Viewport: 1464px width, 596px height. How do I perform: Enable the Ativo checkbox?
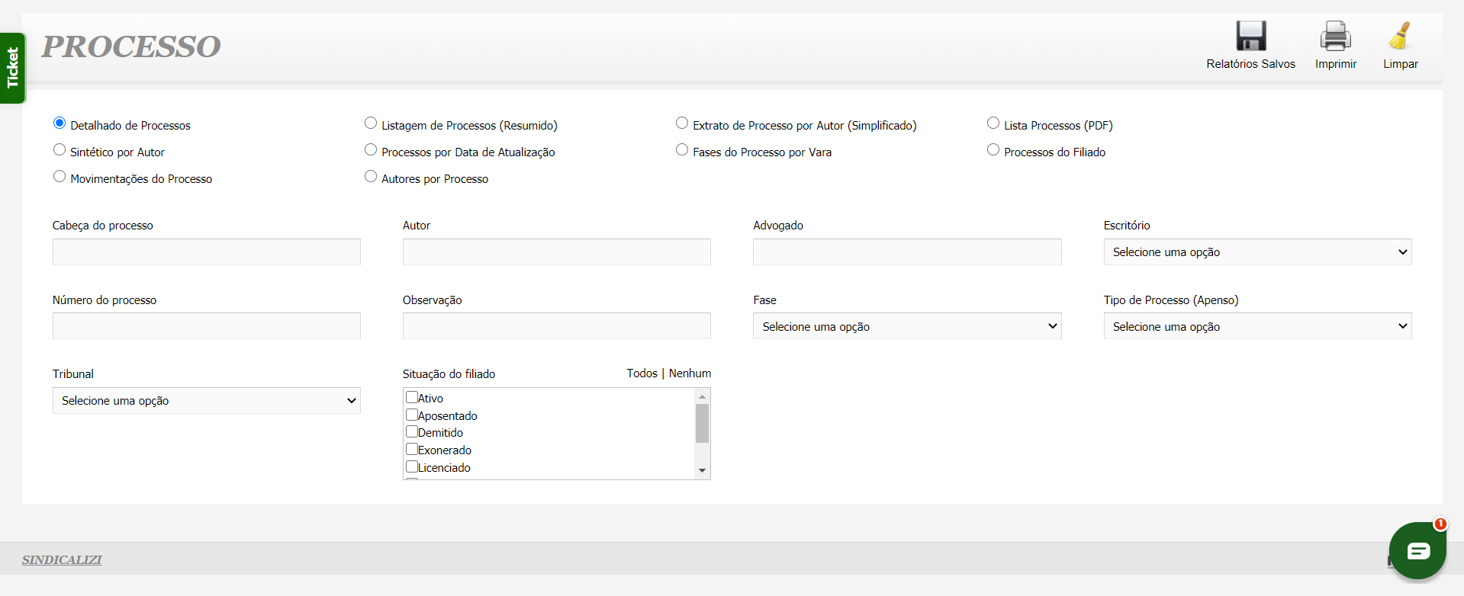[412, 397]
